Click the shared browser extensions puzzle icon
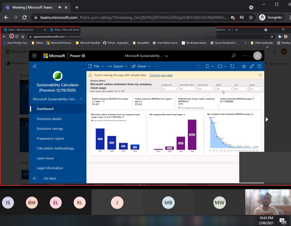 (x=280, y=37)
